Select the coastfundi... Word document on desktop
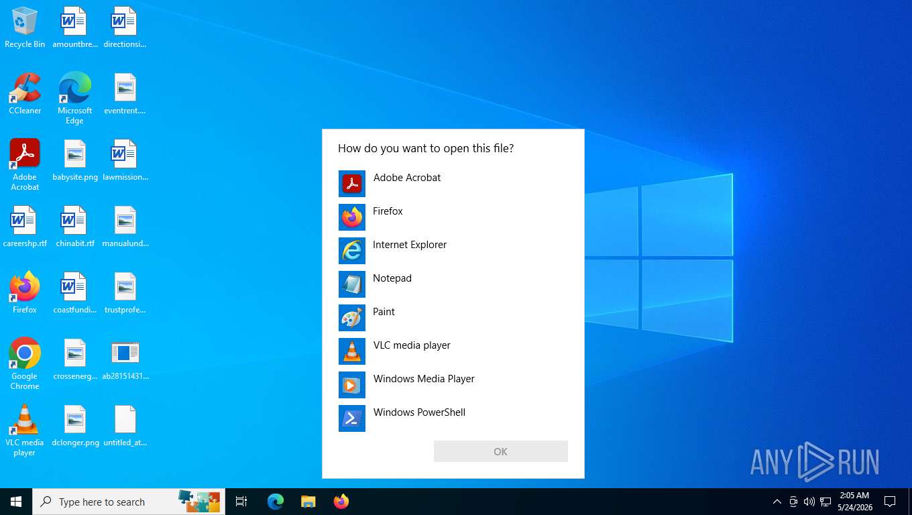Image resolution: width=912 pixels, height=515 pixels. 74,293
